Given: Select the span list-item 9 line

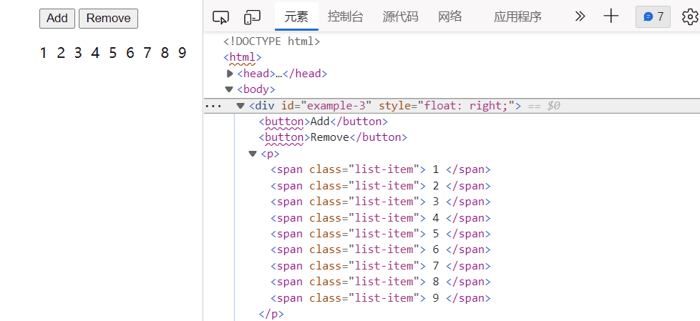Looking at the screenshot, I should 381,298.
